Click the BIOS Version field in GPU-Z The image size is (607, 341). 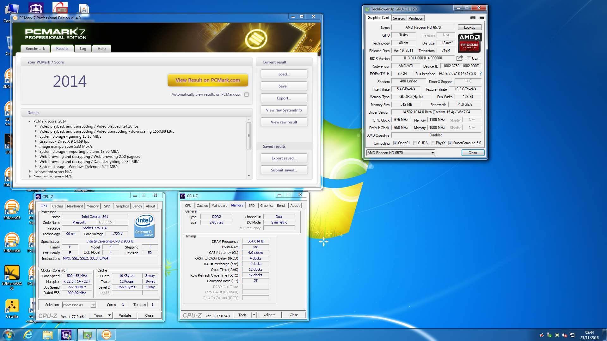tap(423, 58)
